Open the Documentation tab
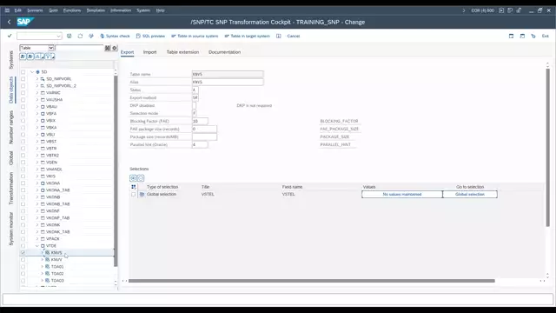556x313 pixels. 224,52
